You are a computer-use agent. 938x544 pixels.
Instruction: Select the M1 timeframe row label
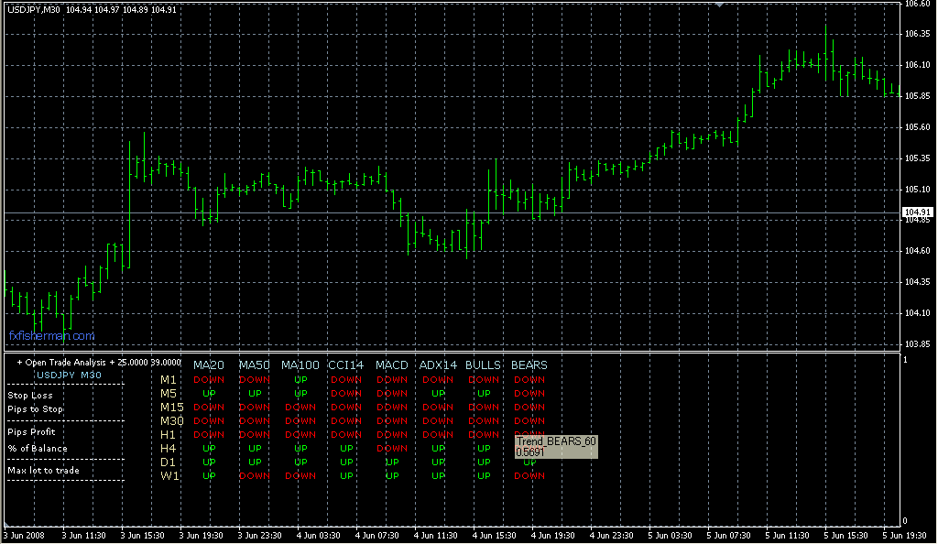pos(169,380)
